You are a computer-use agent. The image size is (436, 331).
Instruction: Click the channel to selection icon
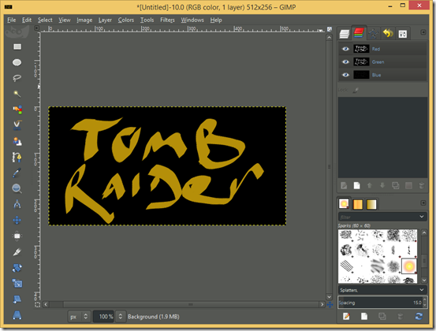(408, 185)
